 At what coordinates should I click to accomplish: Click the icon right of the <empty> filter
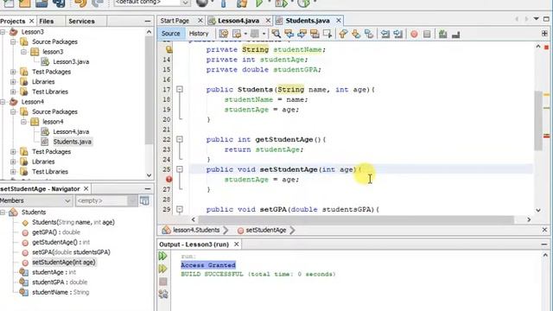[144, 200]
